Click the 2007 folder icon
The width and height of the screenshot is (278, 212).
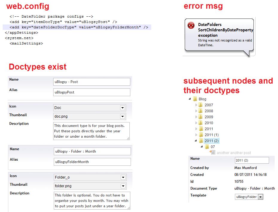pos(201,105)
